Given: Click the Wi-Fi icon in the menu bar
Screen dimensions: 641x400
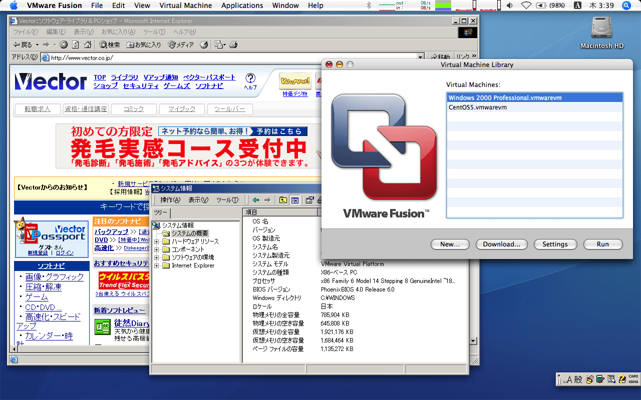Looking at the screenshot, I should pos(526,5).
